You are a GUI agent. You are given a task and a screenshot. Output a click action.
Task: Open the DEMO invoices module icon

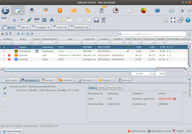pos(102,10)
